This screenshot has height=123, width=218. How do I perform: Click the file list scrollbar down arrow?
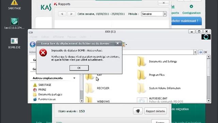click(x=208, y=101)
